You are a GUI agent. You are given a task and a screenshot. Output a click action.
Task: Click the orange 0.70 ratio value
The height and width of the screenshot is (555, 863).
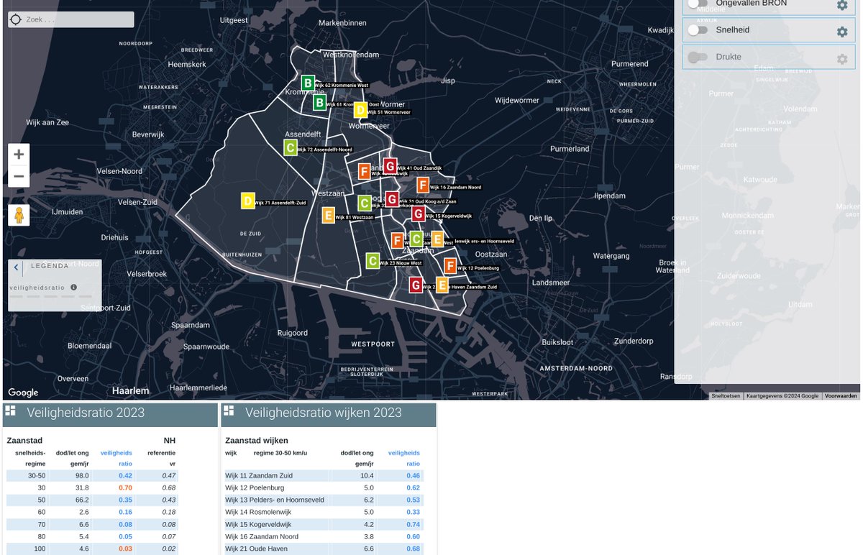click(x=125, y=488)
